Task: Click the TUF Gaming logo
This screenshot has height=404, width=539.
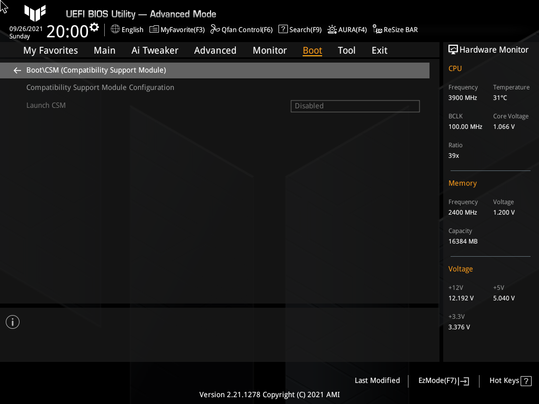Action: (35, 14)
